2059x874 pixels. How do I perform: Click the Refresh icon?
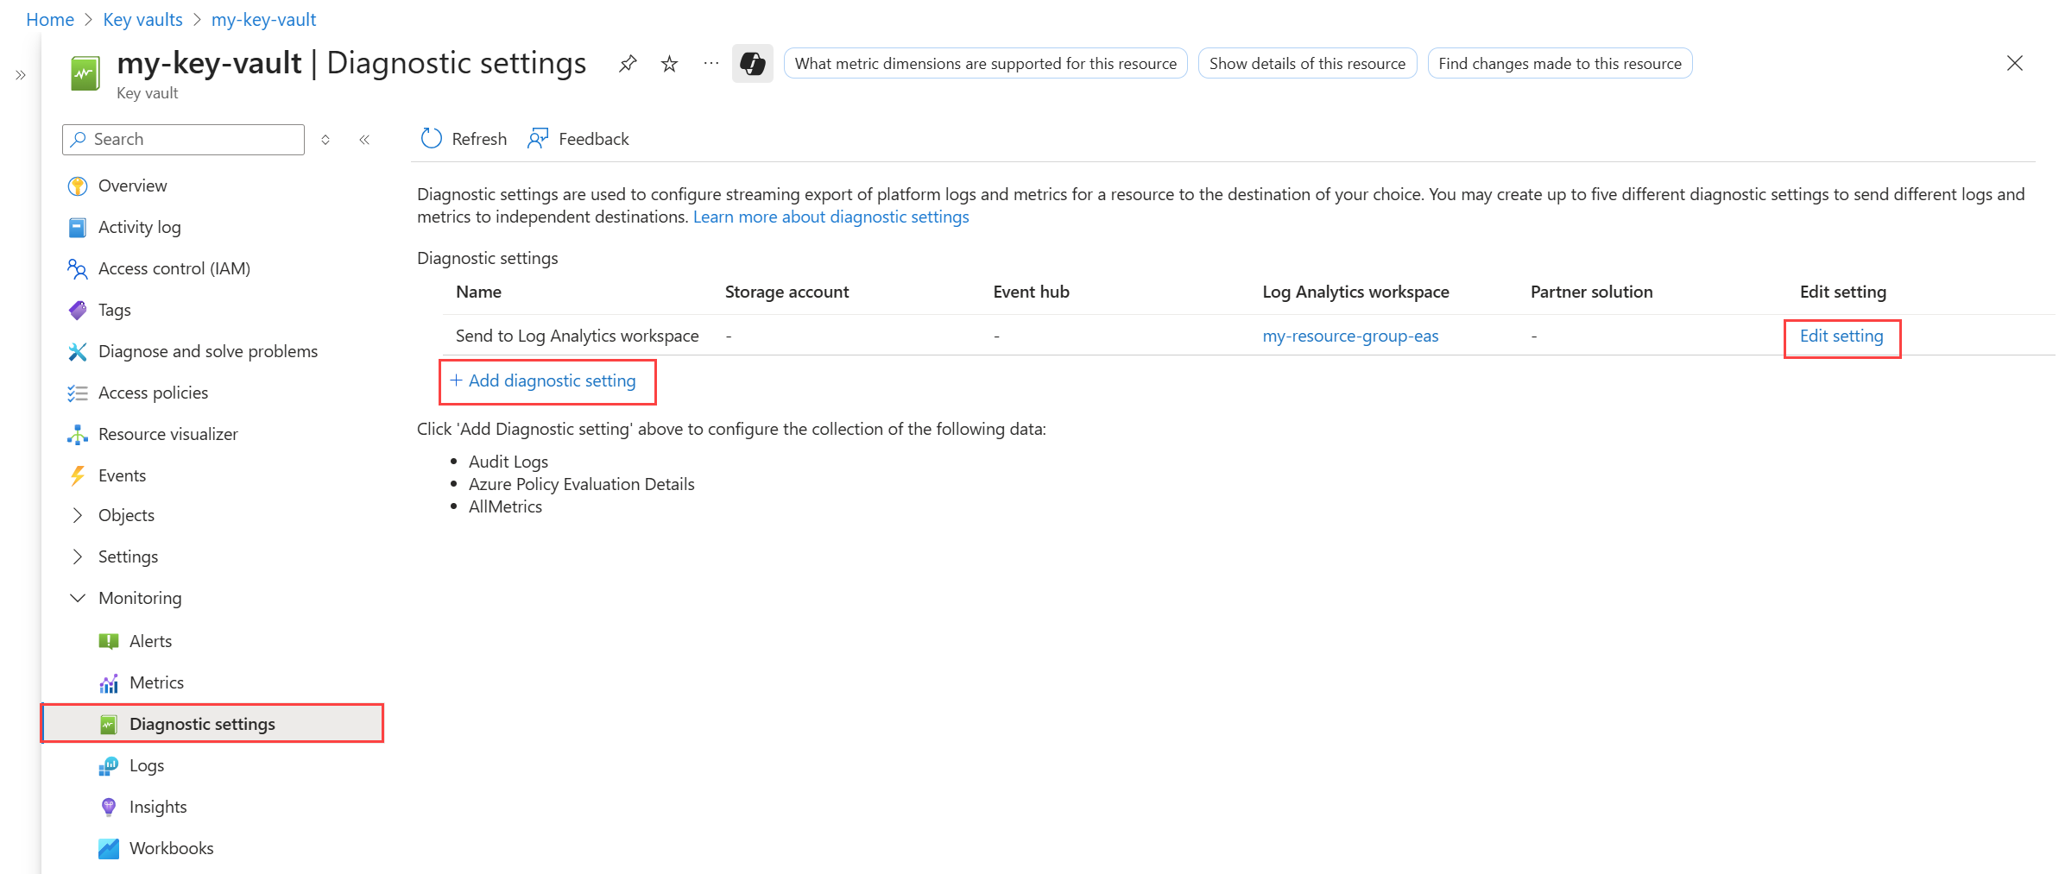(x=431, y=139)
